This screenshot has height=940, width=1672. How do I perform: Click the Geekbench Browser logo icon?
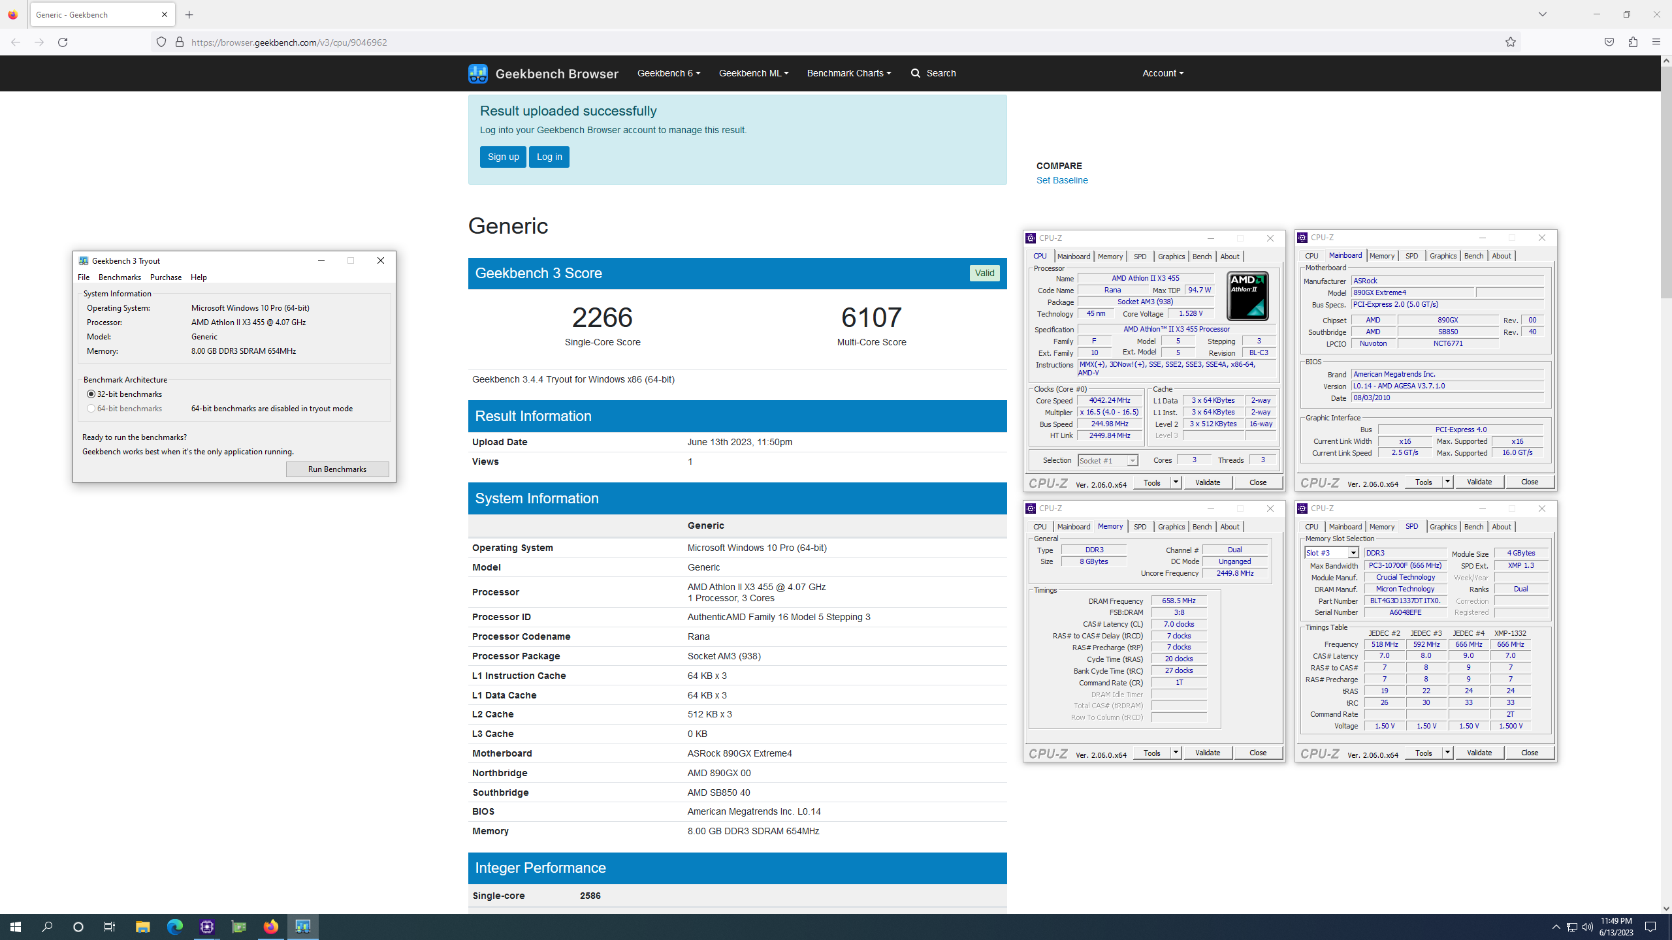point(478,73)
